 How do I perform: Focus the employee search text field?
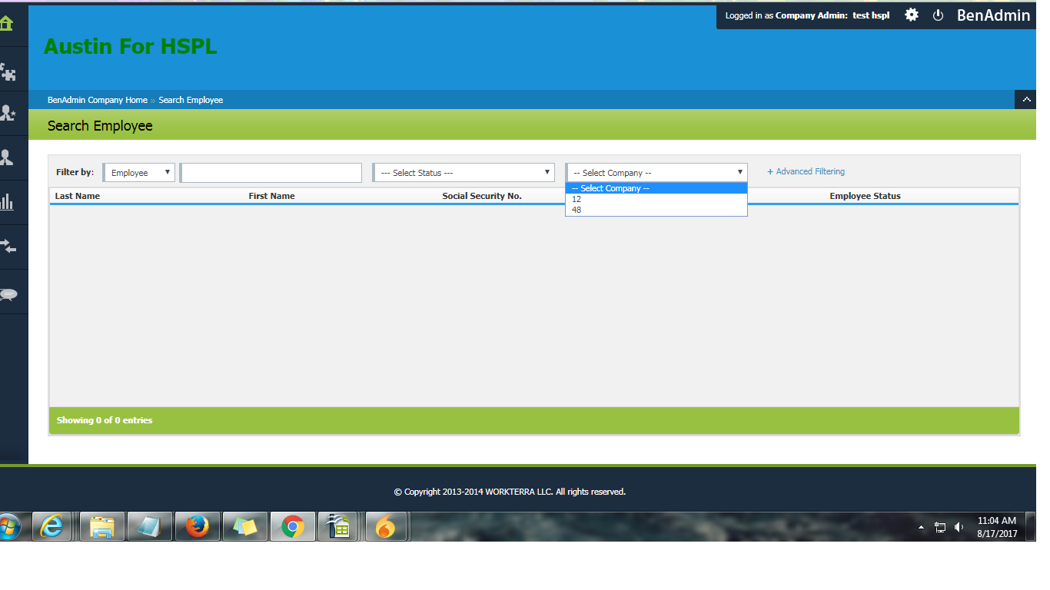click(271, 173)
